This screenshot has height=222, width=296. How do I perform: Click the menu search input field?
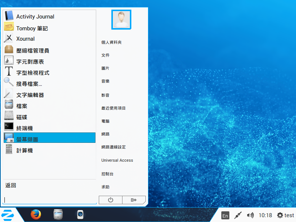pos(50,200)
